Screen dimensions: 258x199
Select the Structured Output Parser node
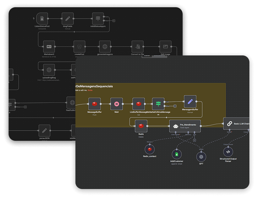pos(228,151)
